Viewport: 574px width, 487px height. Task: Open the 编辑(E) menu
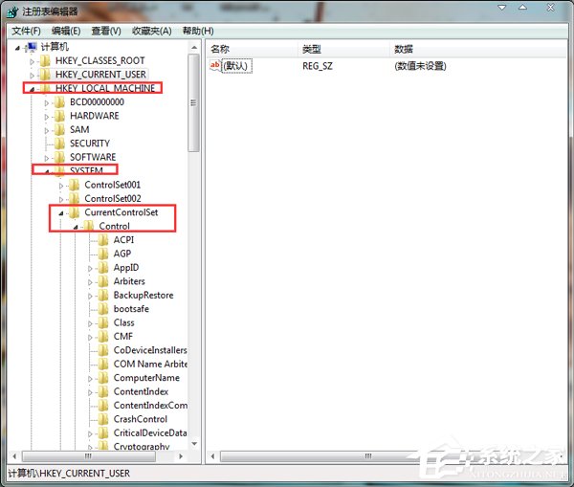click(66, 31)
